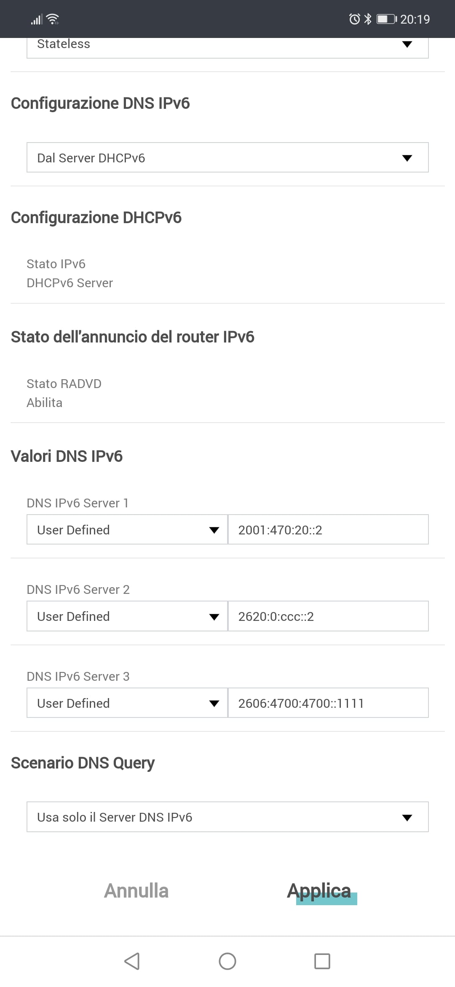Tap the Android home circle icon
Screen dimensions: 455x987
coord(227,961)
